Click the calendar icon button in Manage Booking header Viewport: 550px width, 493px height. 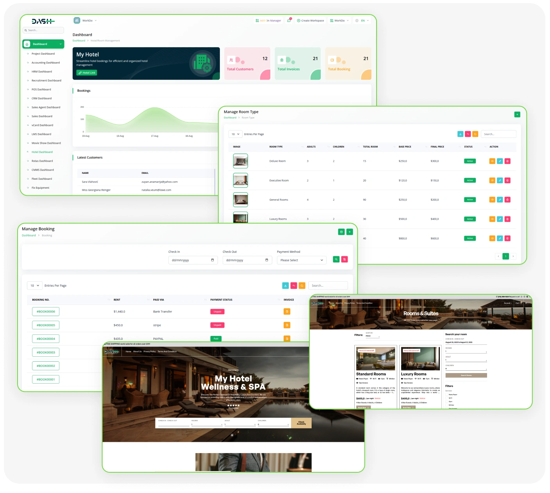coord(341,232)
